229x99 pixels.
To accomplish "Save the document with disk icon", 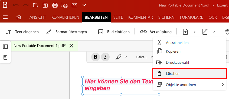I will [45, 5].
